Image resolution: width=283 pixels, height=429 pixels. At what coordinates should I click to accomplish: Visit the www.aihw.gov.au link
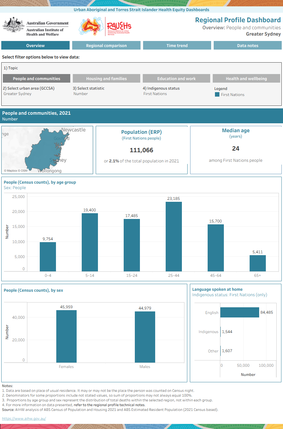pyautogui.click(x=24, y=419)
